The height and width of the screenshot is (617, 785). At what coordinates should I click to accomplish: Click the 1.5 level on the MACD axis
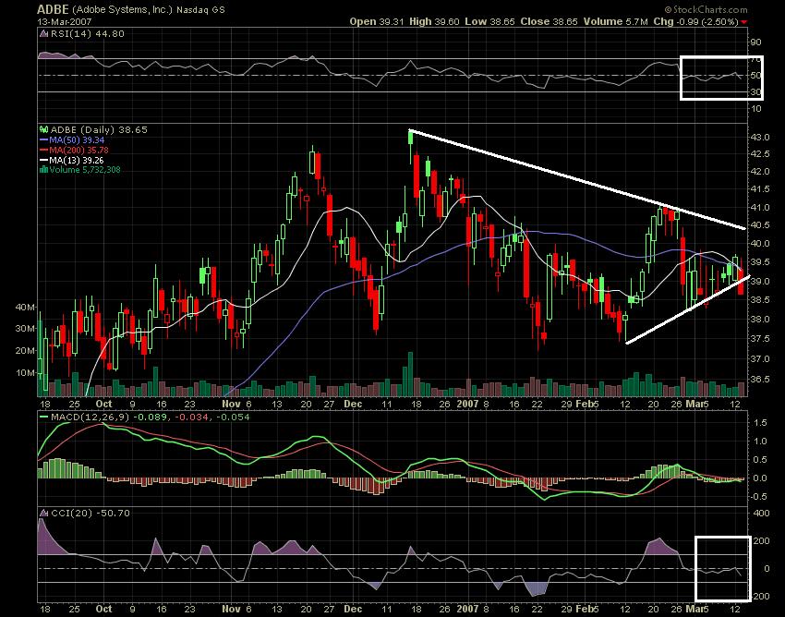(x=760, y=423)
